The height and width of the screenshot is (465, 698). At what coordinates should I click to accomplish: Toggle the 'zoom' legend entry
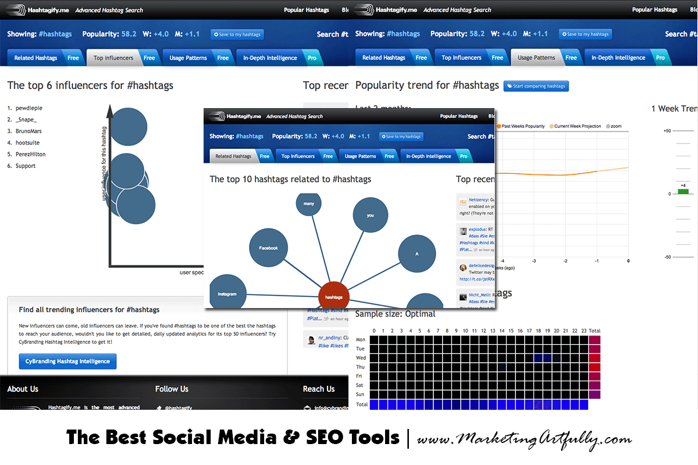pyautogui.click(x=613, y=126)
